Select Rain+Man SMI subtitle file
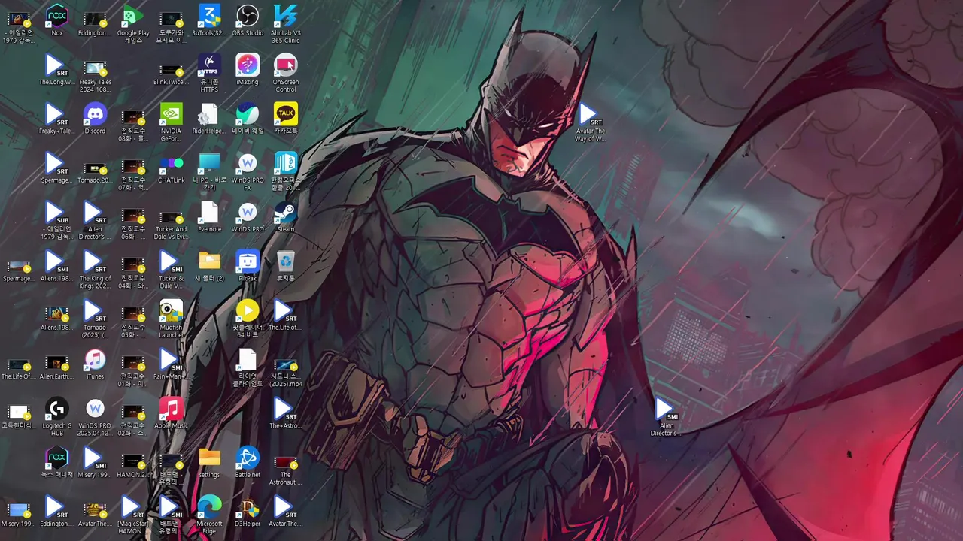This screenshot has width=963, height=541. [x=172, y=364]
